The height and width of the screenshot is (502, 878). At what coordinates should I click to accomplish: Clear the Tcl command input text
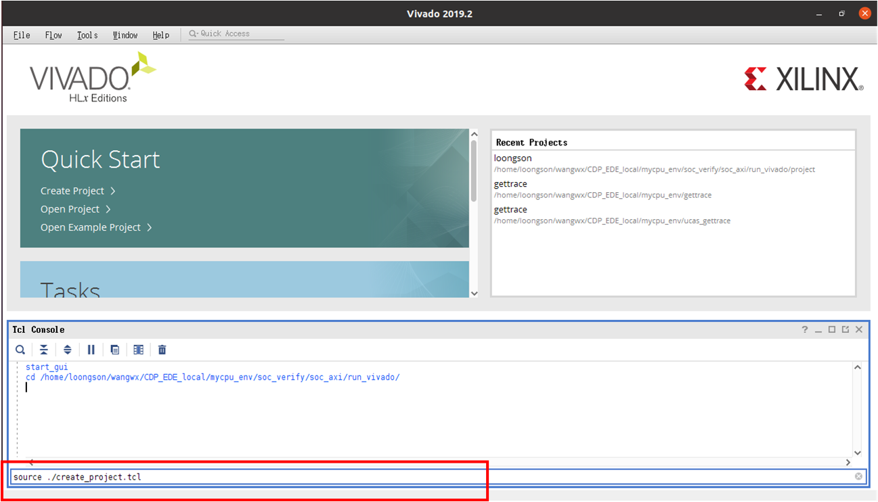click(858, 477)
